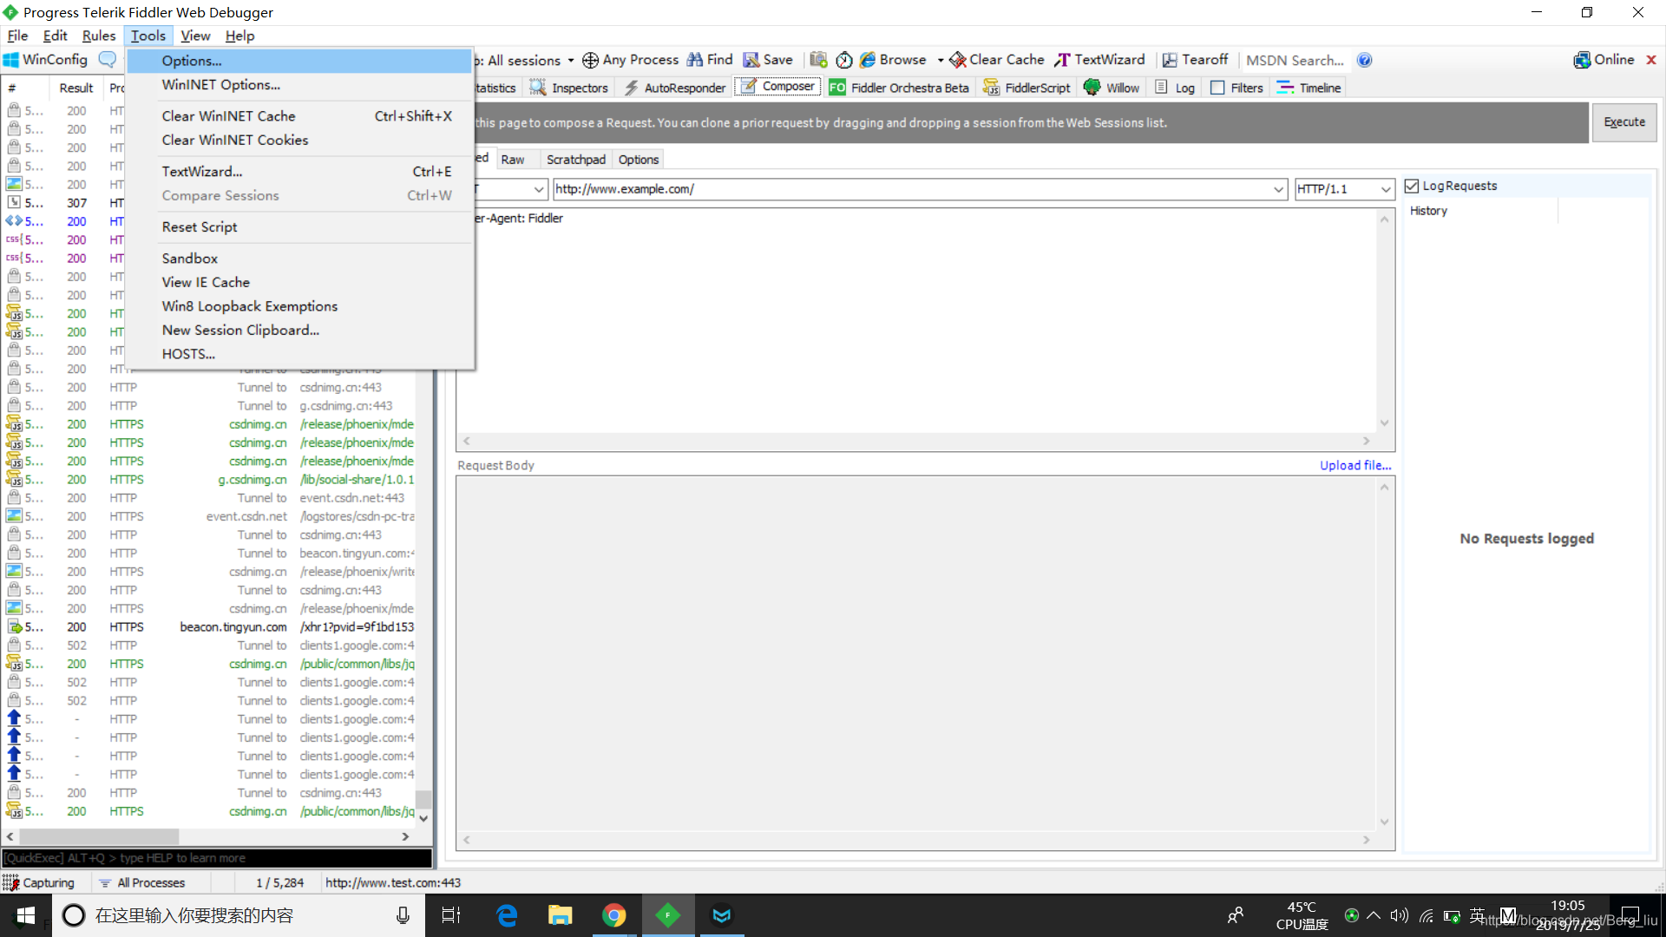Open the Inspectors tab
The height and width of the screenshot is (937, 1666).
pos(569,88)
